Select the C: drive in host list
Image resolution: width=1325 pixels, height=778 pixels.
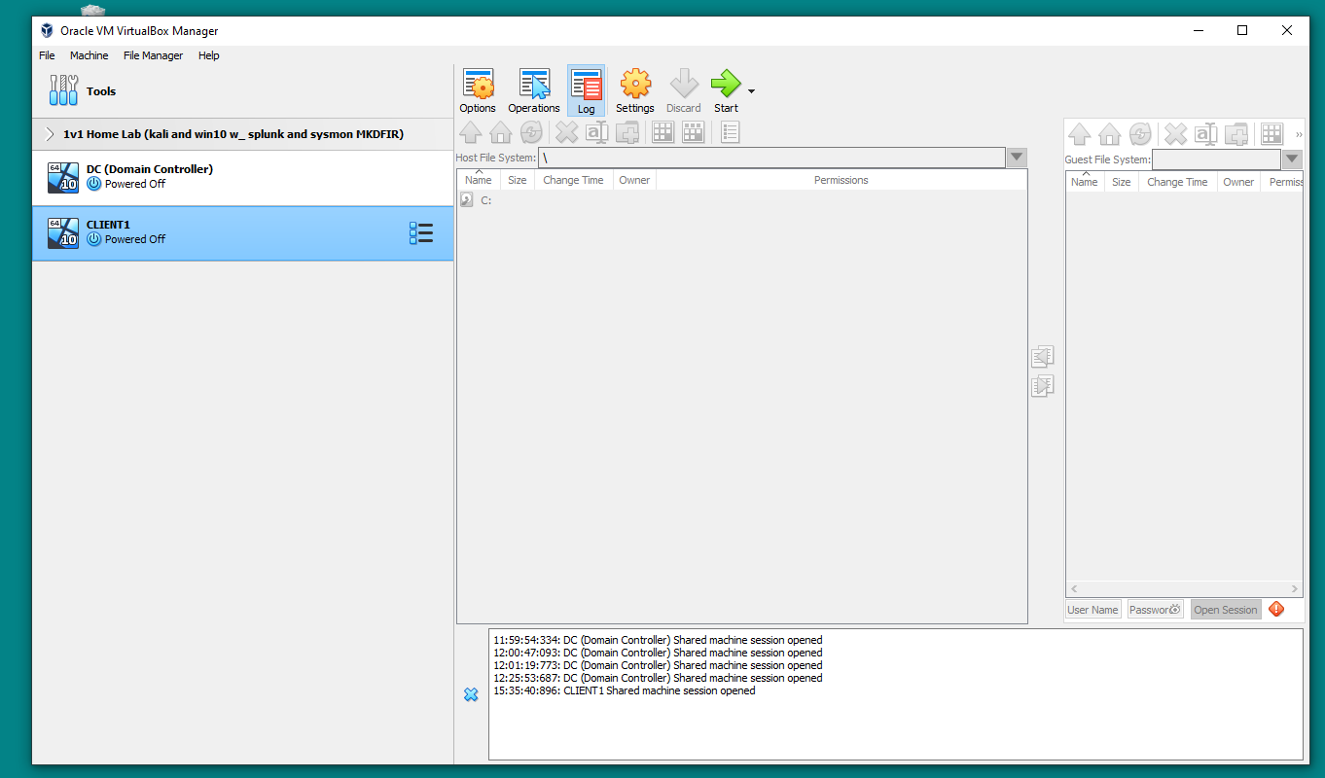742,200
